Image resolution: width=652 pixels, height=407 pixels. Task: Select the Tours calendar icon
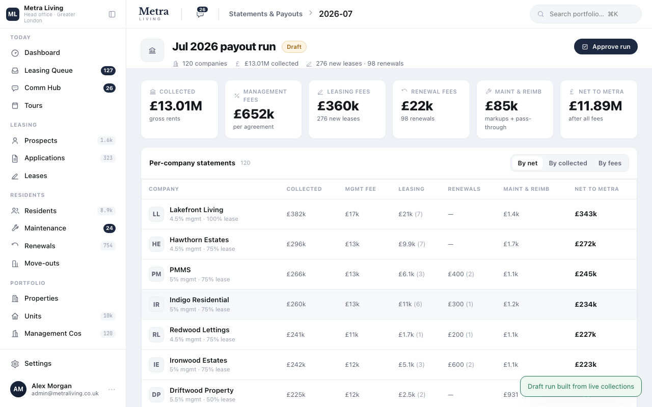(x=15, y=106)
